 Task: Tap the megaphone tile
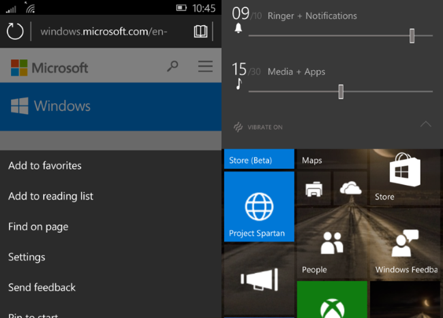[x=258, y=279]
